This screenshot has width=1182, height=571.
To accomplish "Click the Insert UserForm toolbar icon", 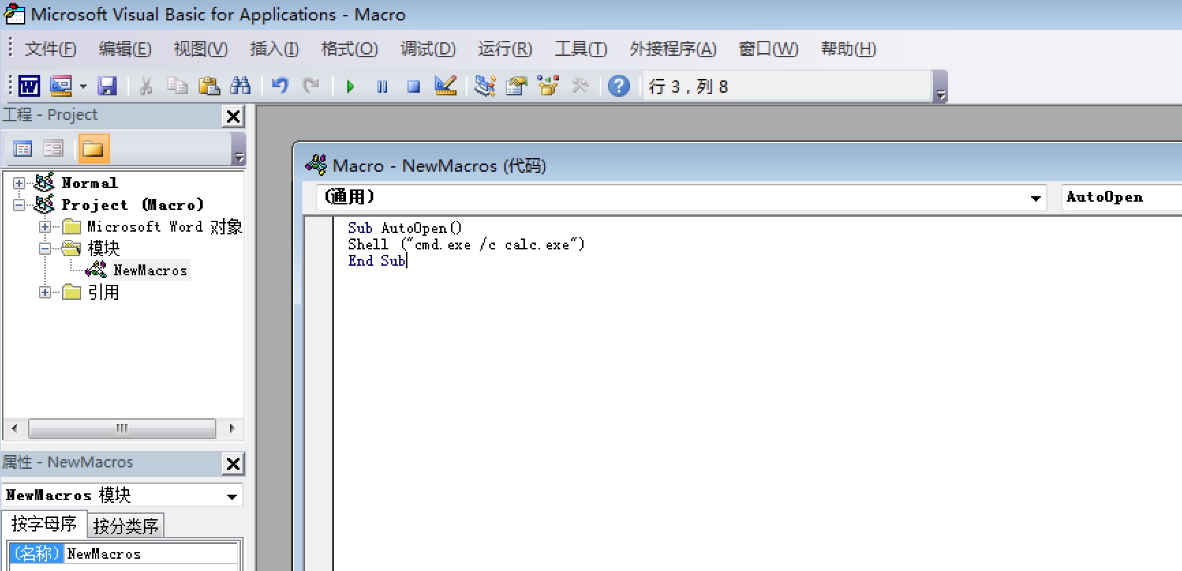I will [61, 86].
